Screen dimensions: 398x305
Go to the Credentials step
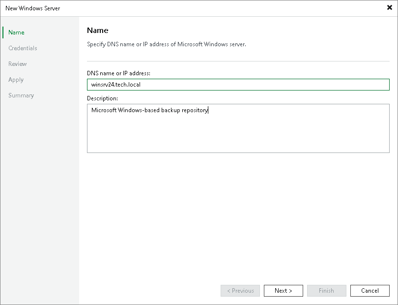[x=23, y=48]
